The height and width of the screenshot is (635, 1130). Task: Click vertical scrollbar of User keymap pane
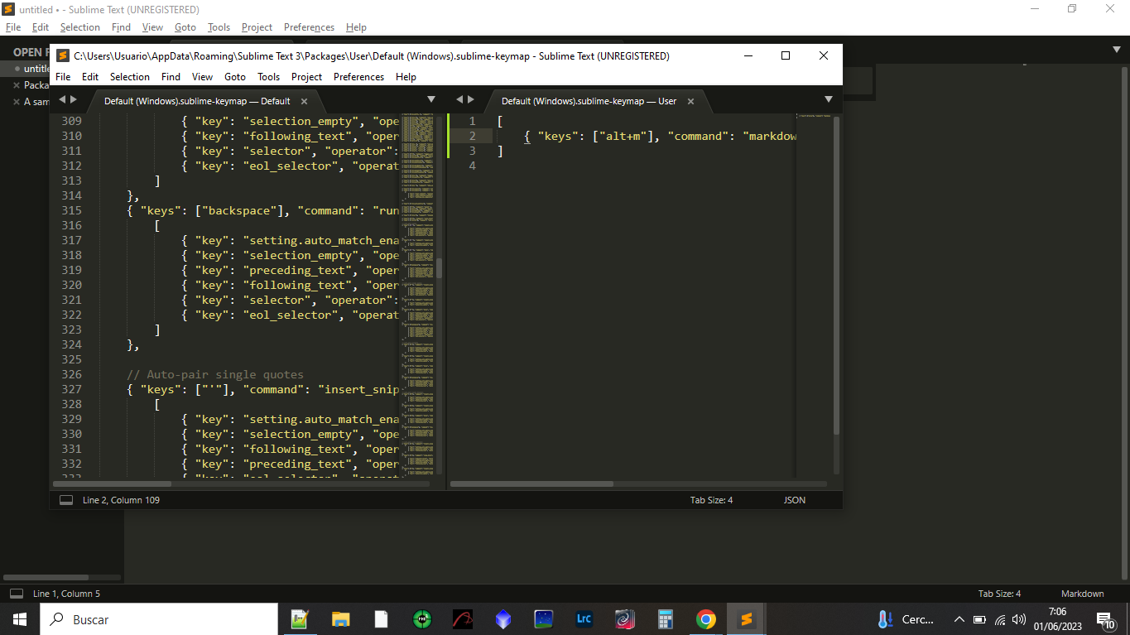[x=836, y=276]
